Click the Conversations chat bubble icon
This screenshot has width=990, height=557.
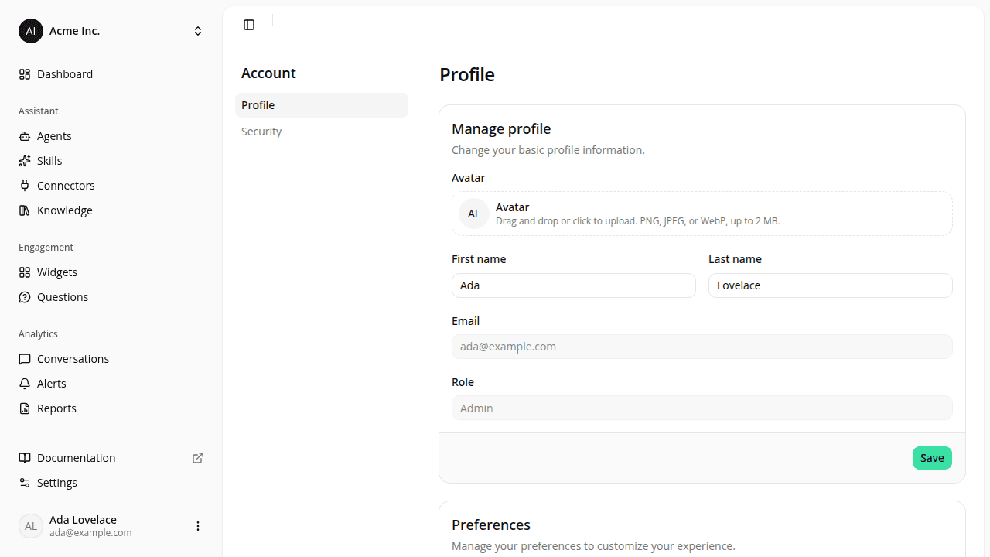(x=25, y=359)
